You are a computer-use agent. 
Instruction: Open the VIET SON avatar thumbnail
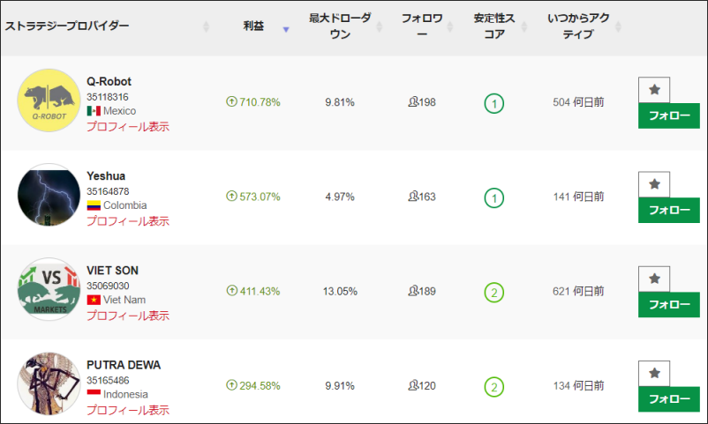[x=49, y=289]
